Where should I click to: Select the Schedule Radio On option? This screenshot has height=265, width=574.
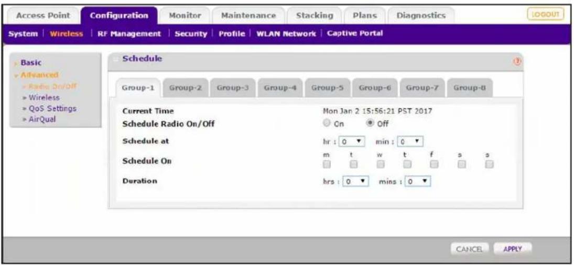point(327,124)
